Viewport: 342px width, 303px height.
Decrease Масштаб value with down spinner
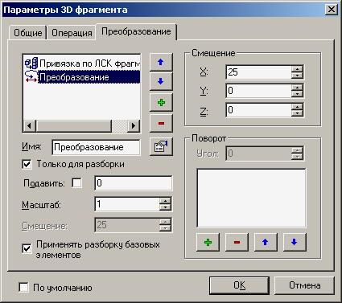[165, 207]
